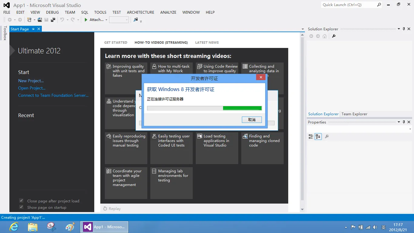Pin the Start Page tab
Viewport: 414px width, 233px height.
click(x=33, y=29)
